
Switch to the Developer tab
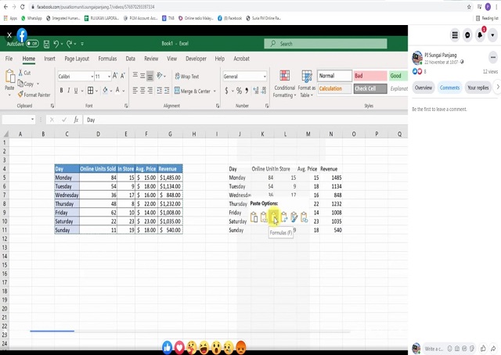click(x=196, y=59)
